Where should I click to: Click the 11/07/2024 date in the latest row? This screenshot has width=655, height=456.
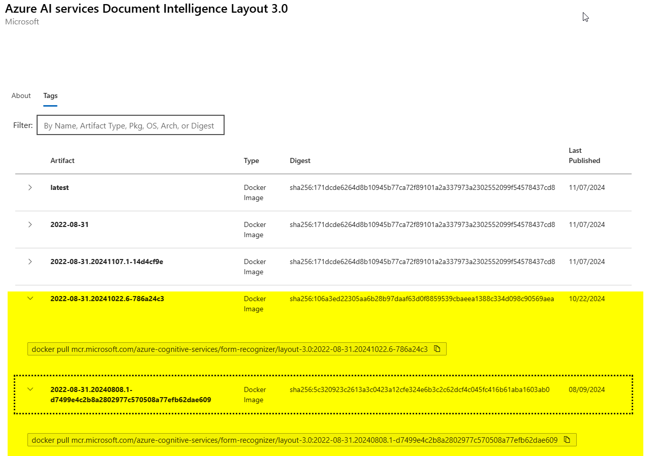click(587, 187)
